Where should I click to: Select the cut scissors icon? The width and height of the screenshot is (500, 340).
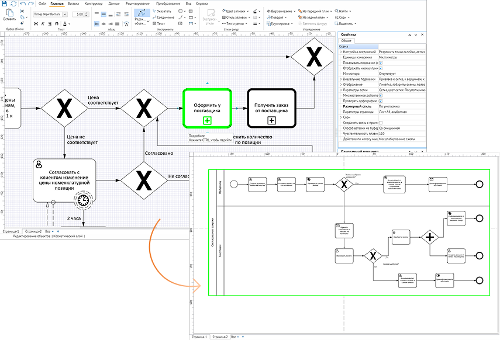coord(22,11)
